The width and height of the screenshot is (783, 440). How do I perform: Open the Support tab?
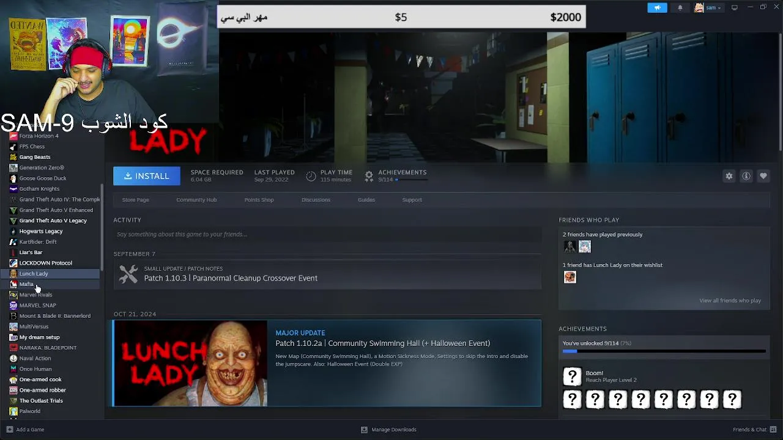coord(412,200)
